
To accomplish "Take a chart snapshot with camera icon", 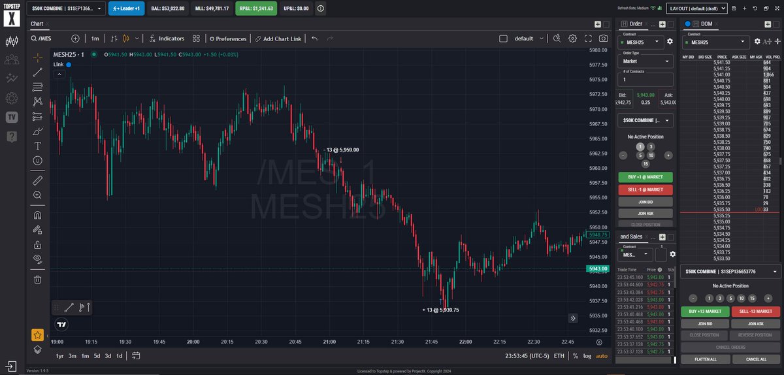I will [x=604, y=39].
